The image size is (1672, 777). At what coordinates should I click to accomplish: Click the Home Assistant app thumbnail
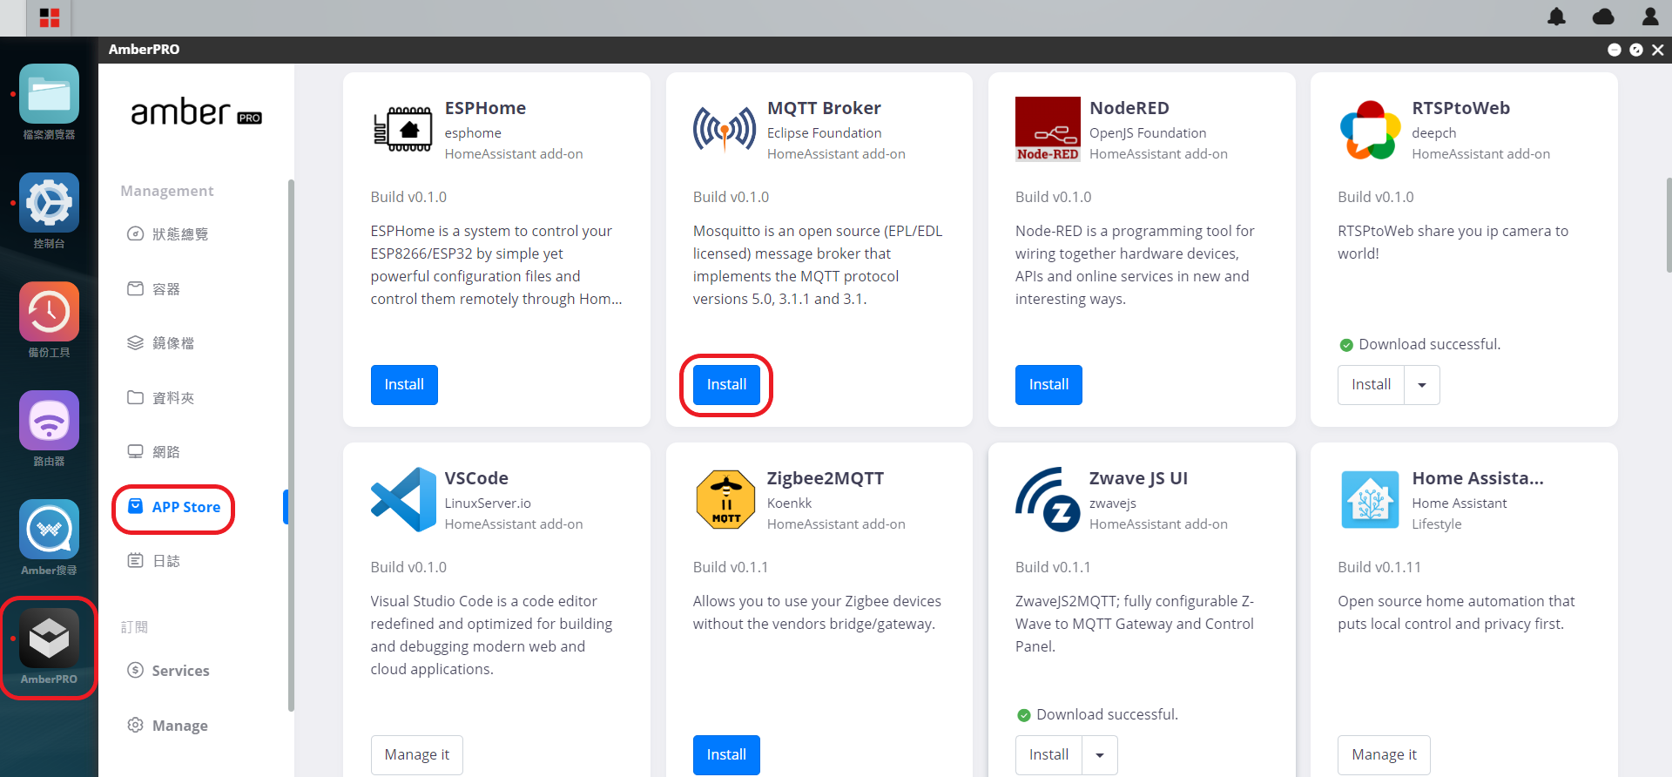pyautogui.click(x=1370, y=500)
